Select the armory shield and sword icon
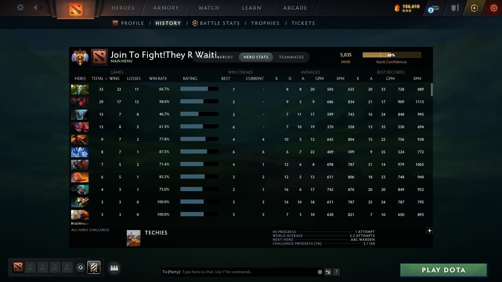 point(455,8)
